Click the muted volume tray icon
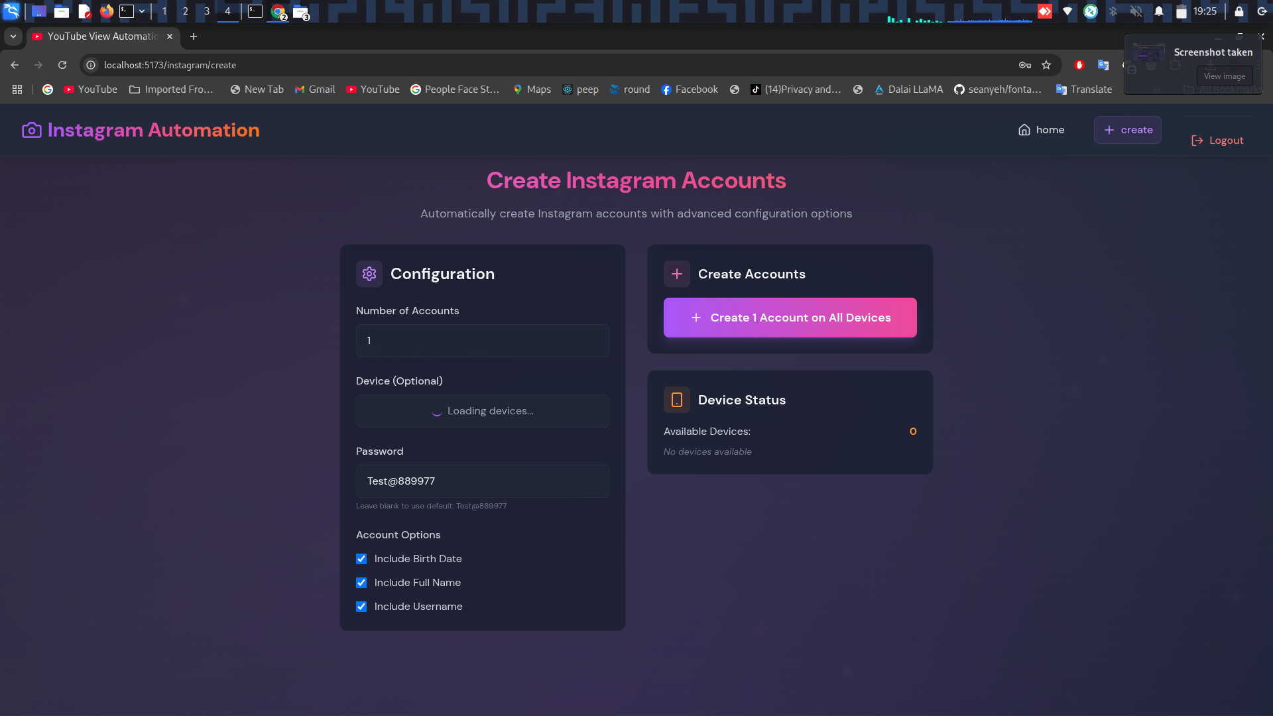1273x716 pixels. 1136,11
